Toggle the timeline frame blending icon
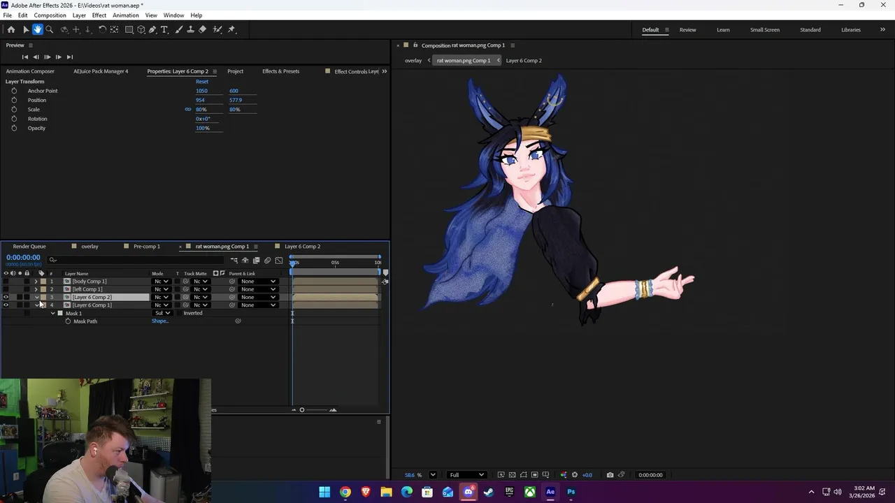Viewport: 895px width, 503px height. [x=256, y=261]
